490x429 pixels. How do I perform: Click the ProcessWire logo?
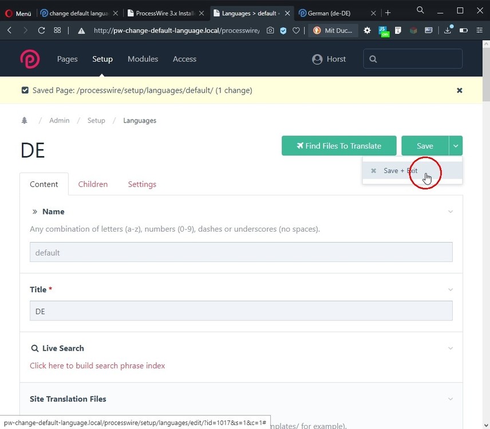[x=30, y=59]
